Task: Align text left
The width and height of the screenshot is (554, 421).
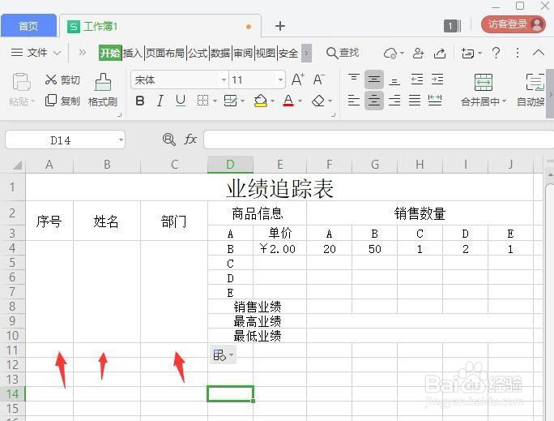Action: click(x=354, y=101)
